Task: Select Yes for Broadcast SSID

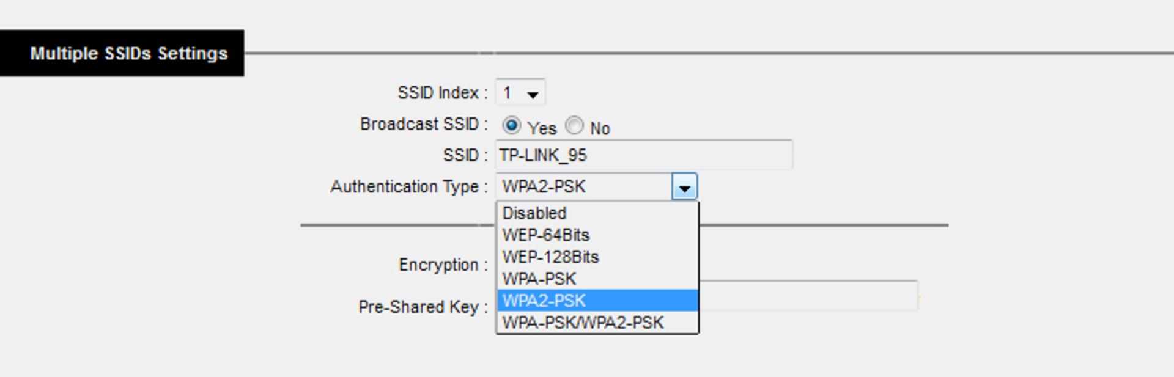Action: [511, 125]
